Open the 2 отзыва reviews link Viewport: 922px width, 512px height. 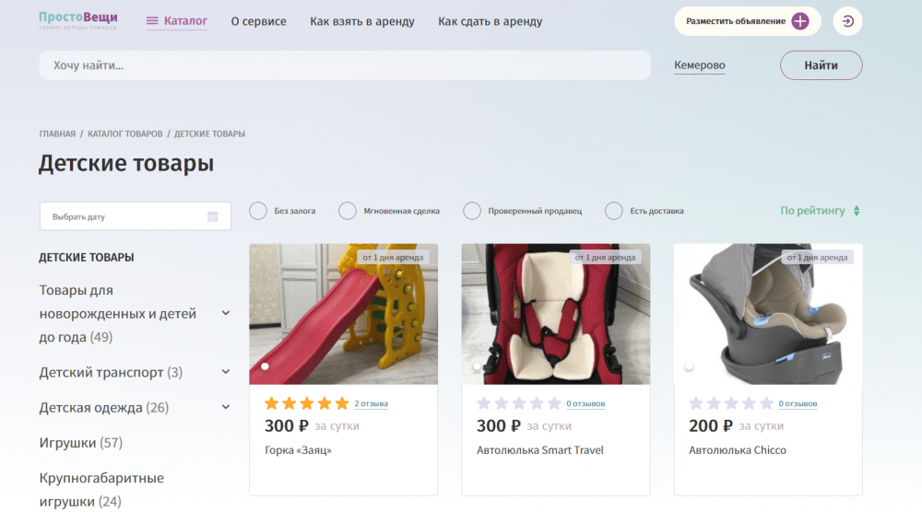click(371, 404)
